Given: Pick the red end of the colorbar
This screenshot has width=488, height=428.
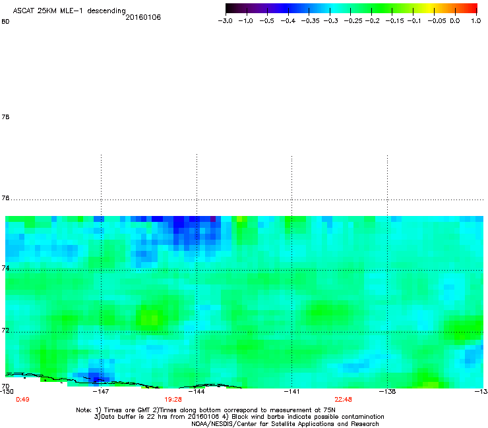Looking at the screenshot, I should pos(472,8).
